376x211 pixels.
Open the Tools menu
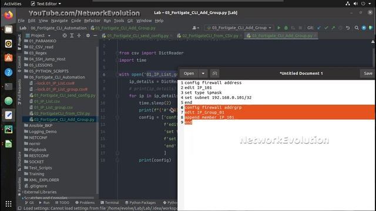point(119,21)
